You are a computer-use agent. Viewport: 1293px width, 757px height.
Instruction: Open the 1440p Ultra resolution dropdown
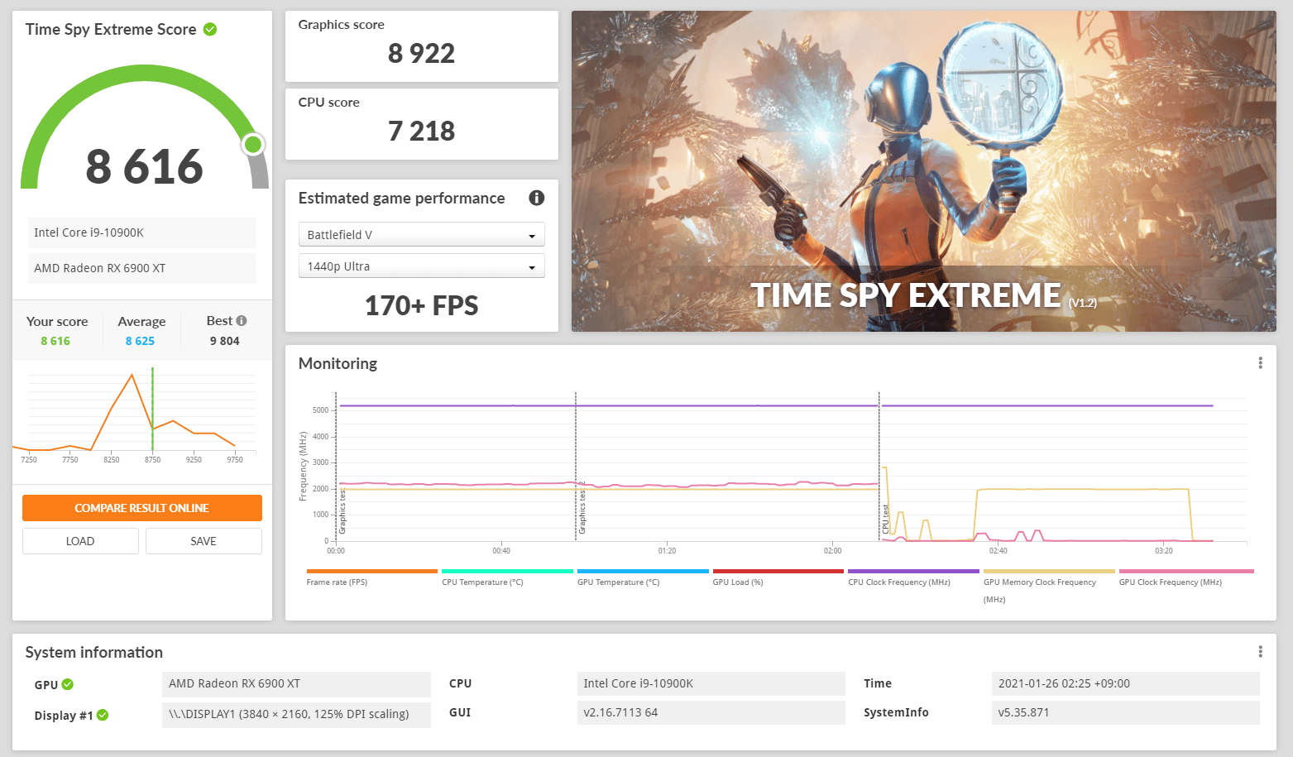click(x=421, y=266)
